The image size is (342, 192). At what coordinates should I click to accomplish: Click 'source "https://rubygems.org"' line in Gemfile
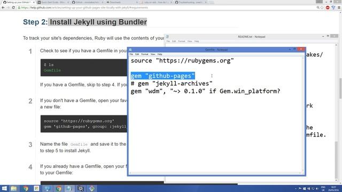(182, 61)
